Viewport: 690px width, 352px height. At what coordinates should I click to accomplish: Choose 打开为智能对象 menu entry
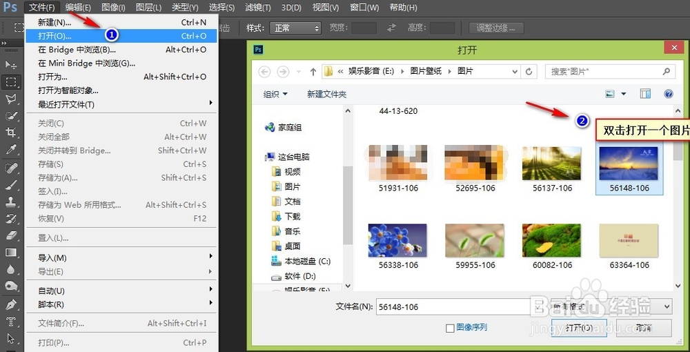[121, 90]
